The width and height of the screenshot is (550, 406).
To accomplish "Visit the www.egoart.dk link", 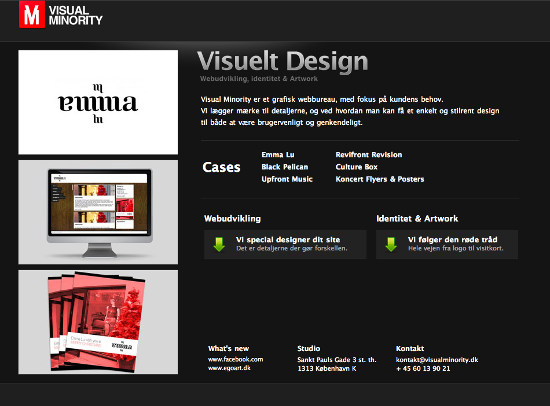I will (229, 368).
